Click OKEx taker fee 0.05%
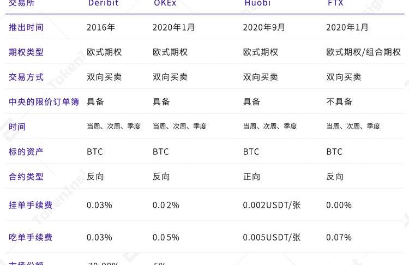Screen dimensions: 409x265 [166, 237]
